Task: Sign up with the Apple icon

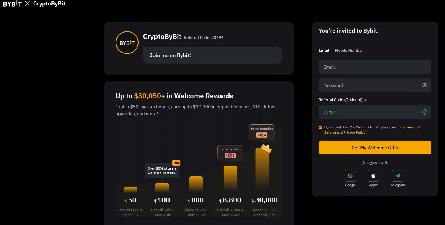Action: 373,176
